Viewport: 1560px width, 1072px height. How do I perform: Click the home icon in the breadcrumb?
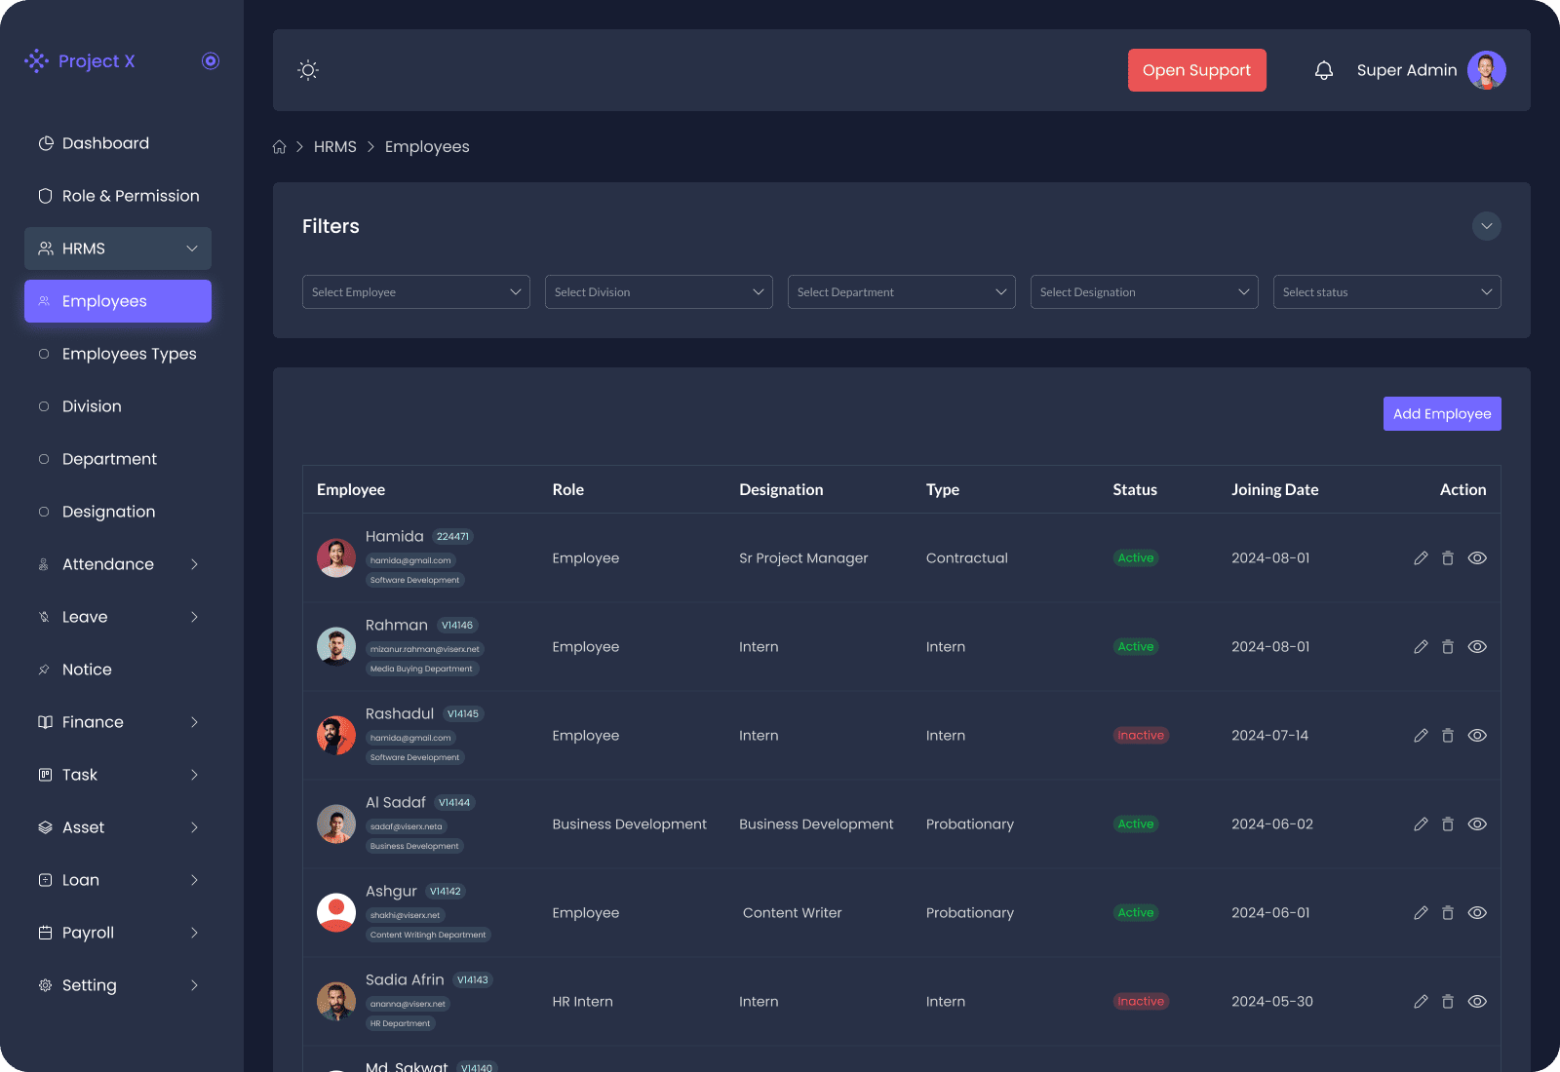(x=280, y=147)
